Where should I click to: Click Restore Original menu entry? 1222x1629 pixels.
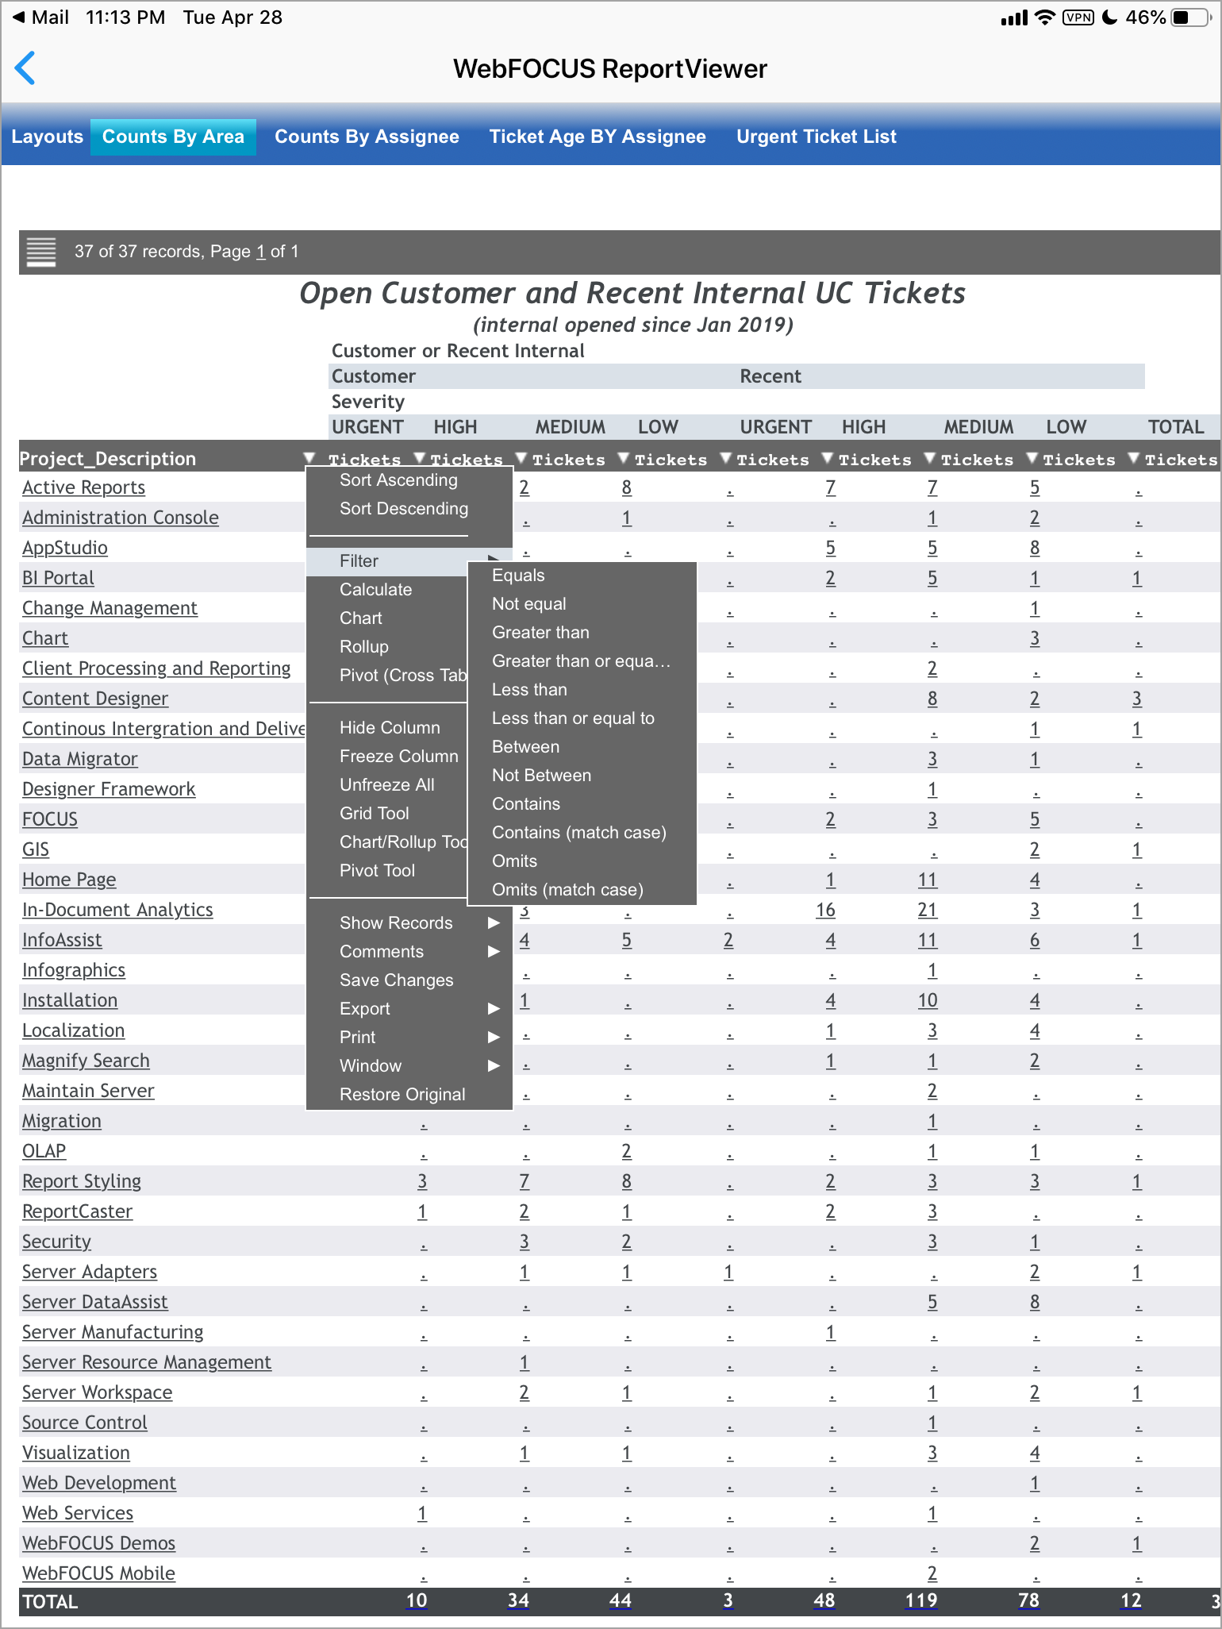[402, 1095]
